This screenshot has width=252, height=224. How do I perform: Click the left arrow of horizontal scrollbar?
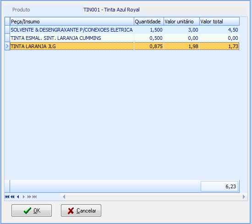pos(64,197)
